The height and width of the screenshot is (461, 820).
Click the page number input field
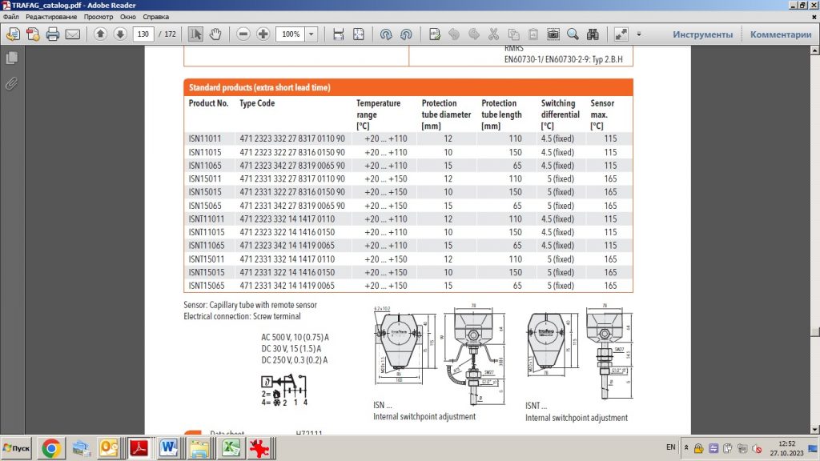tap(143, 34)
